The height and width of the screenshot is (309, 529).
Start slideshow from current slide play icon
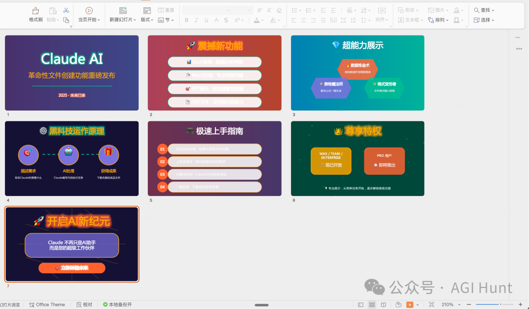89,11
